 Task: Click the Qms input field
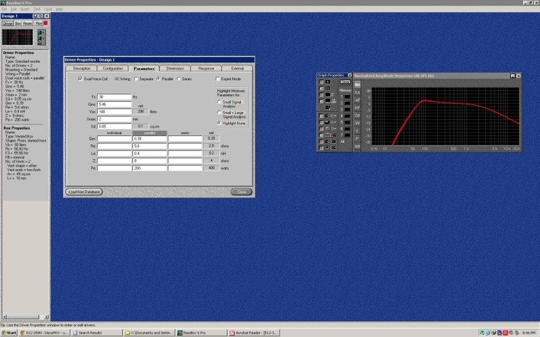click(x=114, y=104)
